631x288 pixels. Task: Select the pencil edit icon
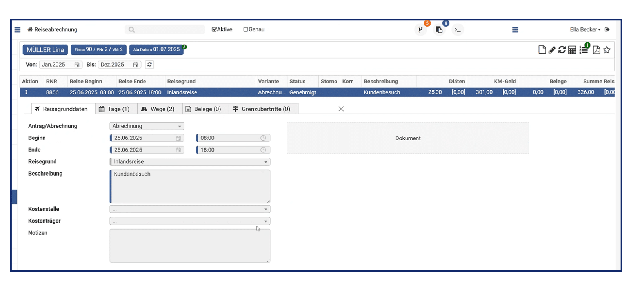552,50
